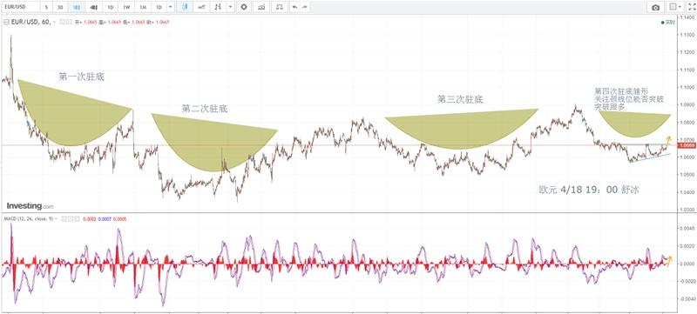Undo the last chart action
This screenshot has width=697, height=314.
coord(294,8)
